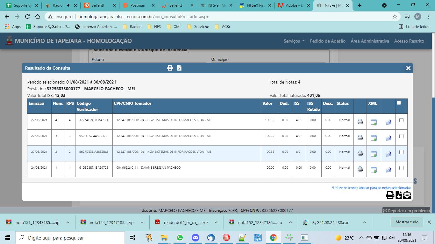Switch to the Adobe browser tab

[294, 5]
